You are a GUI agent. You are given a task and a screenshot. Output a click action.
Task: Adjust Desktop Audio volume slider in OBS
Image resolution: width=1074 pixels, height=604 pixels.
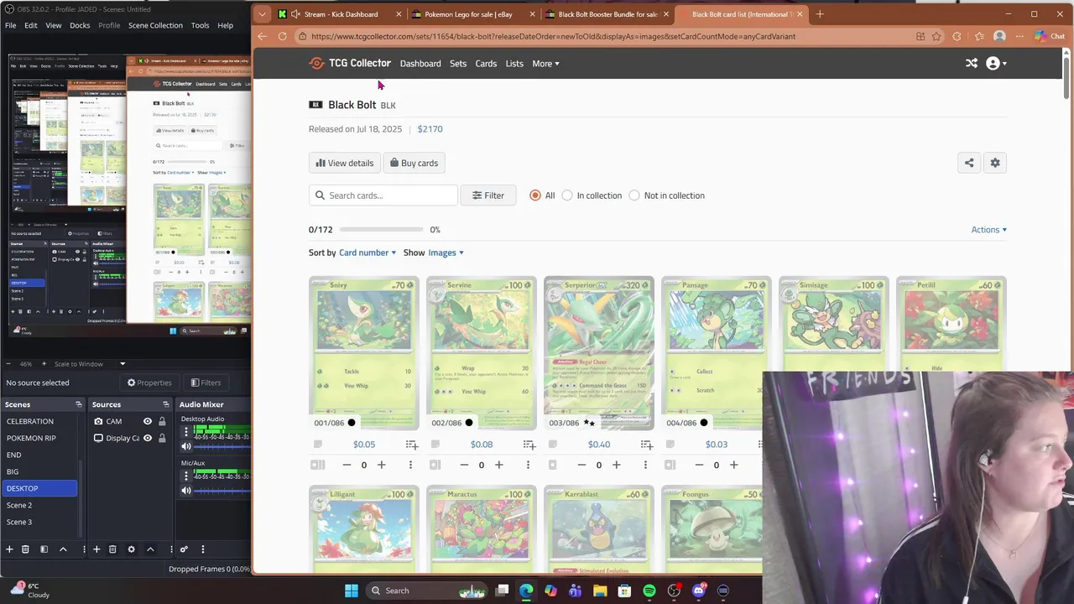(x=222, y=446)
